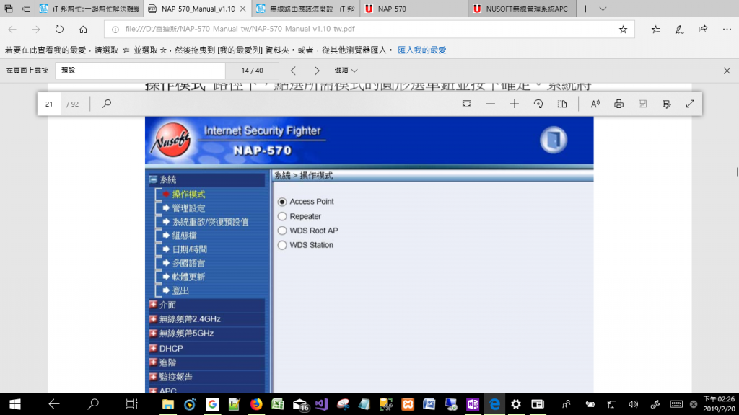739x415 pixels.
Task: Switch to the 無線路由應該怎麼設 tab
Action: [x=305, y=9]
